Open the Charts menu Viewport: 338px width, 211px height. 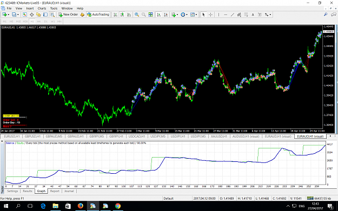[42, 9]
